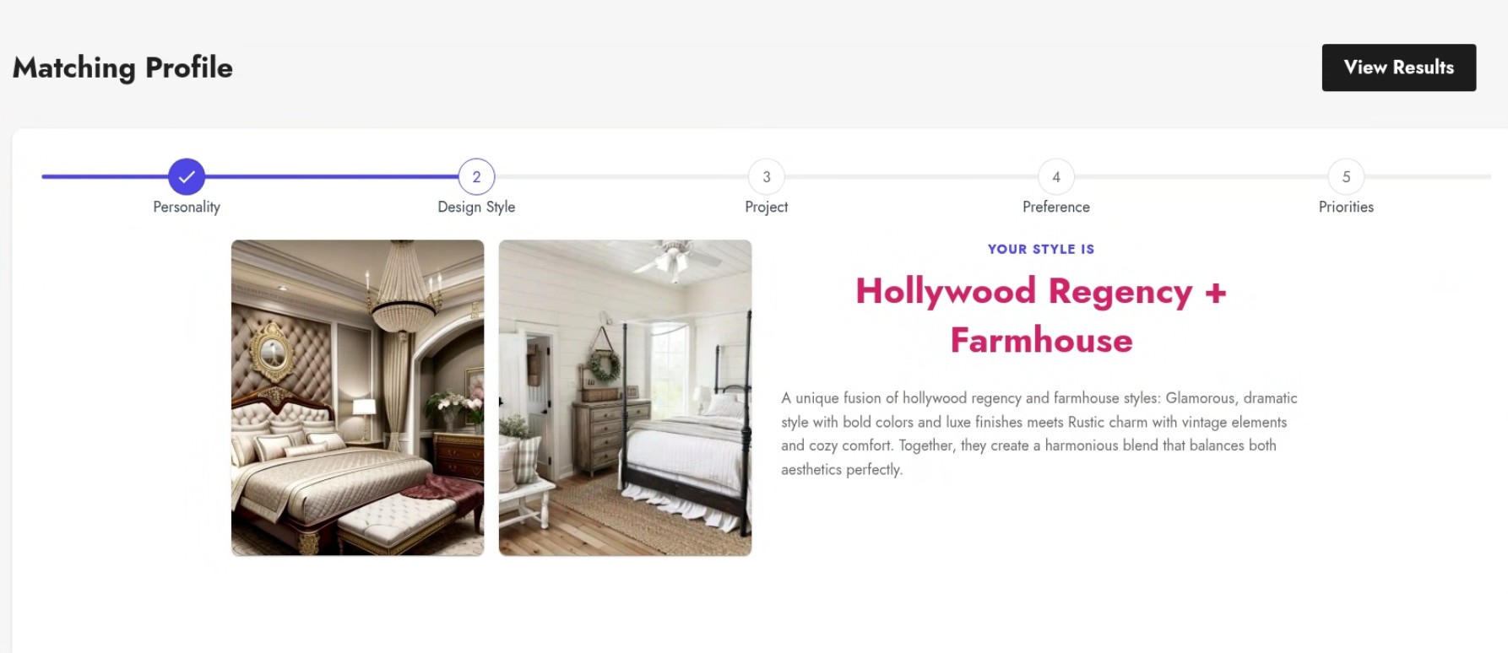Viewport: 1508px width, 653px height.
Task: Click the step 4 circle
Action: pyautogui.click(x=1055, y=176)
